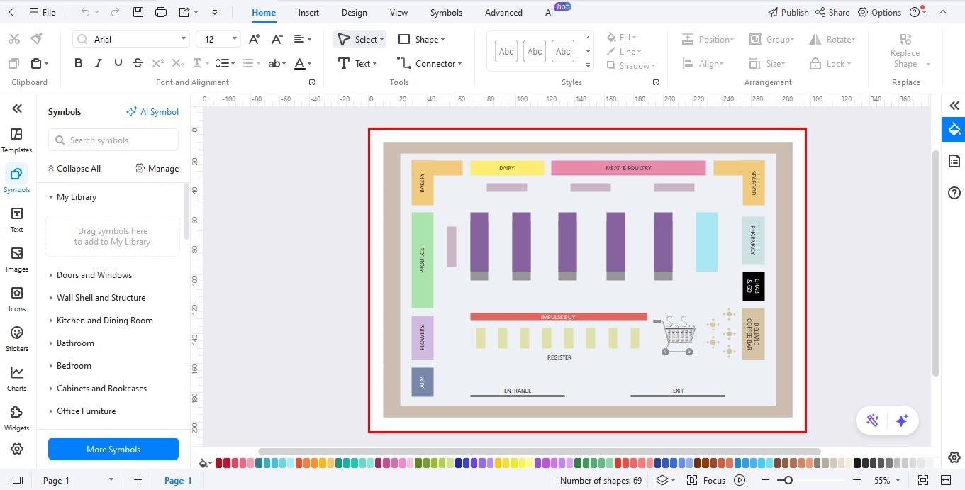This screenshot has width=965, height=490.
Task: Pick the black swatch in the color palette
Action: (857, 463)
